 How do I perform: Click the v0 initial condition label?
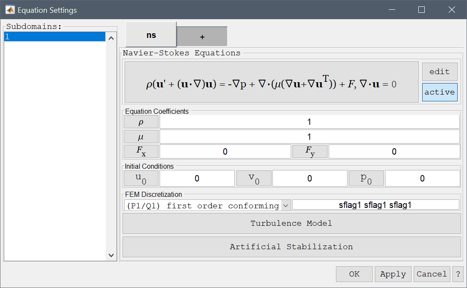click(x=254, y=179)
